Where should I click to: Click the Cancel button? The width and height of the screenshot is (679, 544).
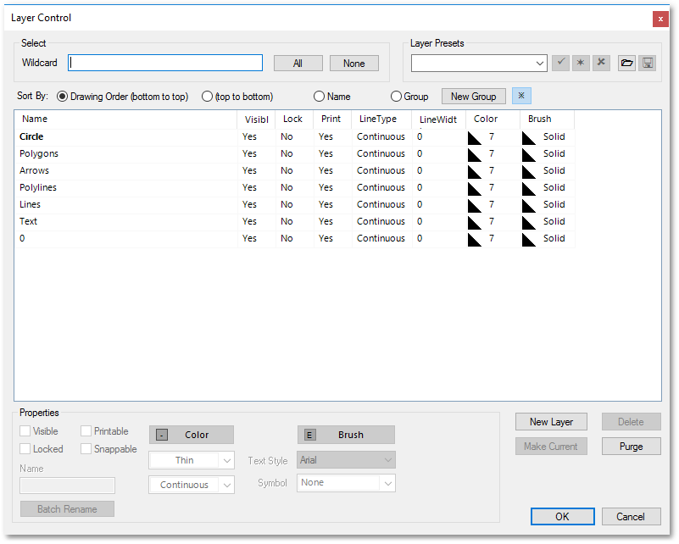tap(631, 516)
